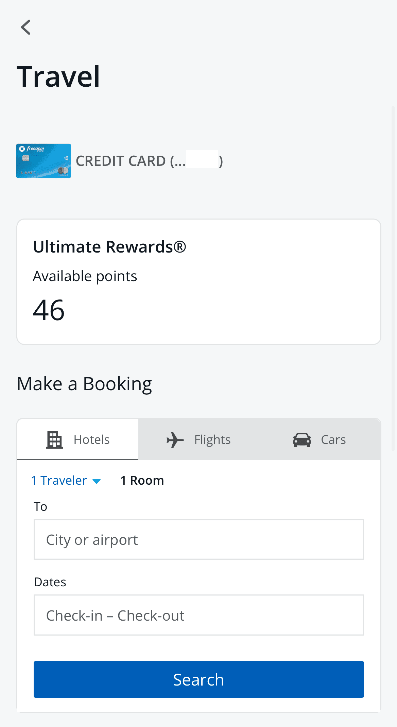The image size is (397, 727).
Task: Click the car icon for rental Cars
Action: [302, 439]
